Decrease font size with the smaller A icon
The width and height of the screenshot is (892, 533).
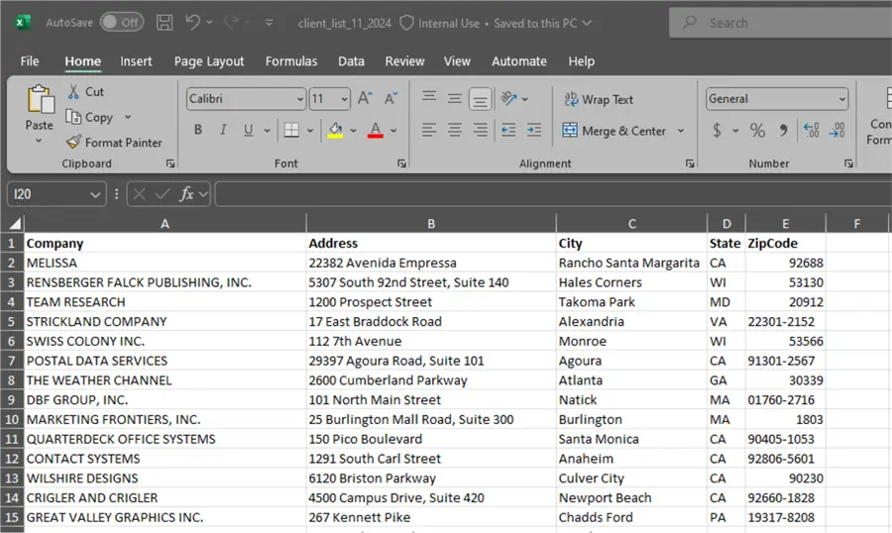(390, 98)
